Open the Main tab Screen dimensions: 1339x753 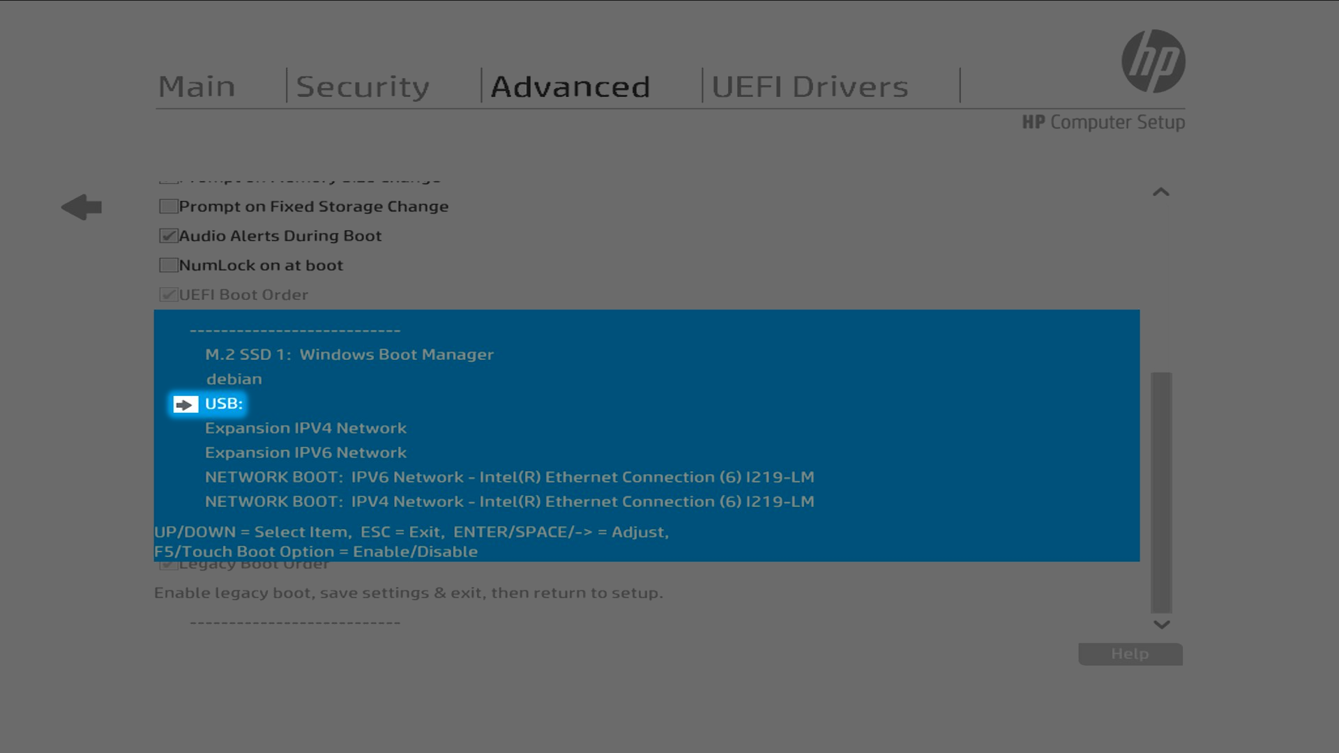click(197, 86)
